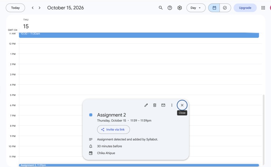Viewport: 271px width, 167px height.
Task: Open event options three-dot menu
Action: [172, 105]
